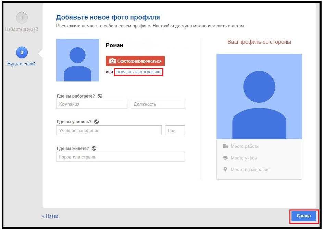Focus the Учебное заведение input field
Screen dimensions: 324x230
click(x=109, y=130)
